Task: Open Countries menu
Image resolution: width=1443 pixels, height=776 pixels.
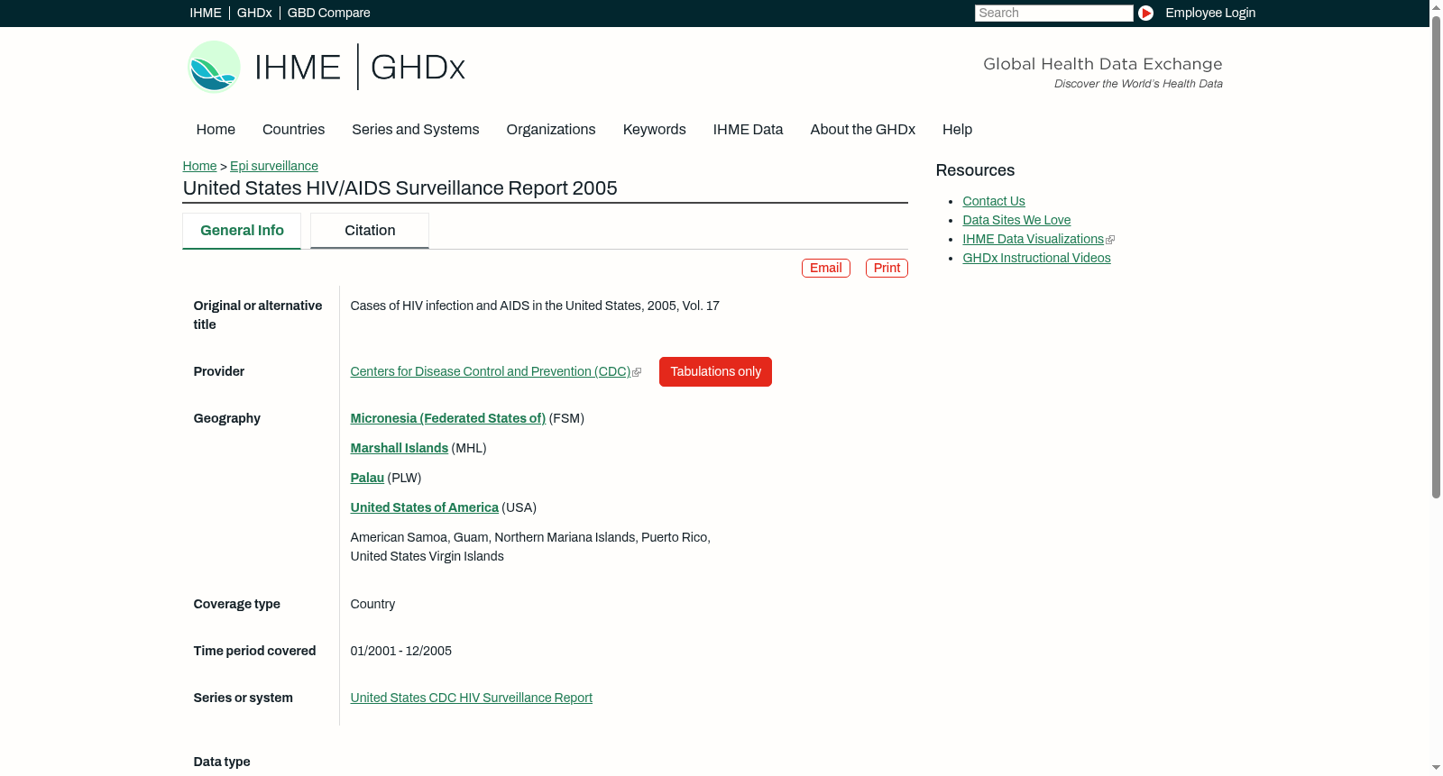Action: tap(293, 129)
